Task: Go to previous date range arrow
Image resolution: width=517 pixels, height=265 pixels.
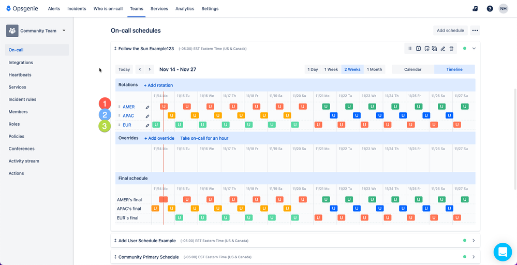Action: tap(140, 69)
